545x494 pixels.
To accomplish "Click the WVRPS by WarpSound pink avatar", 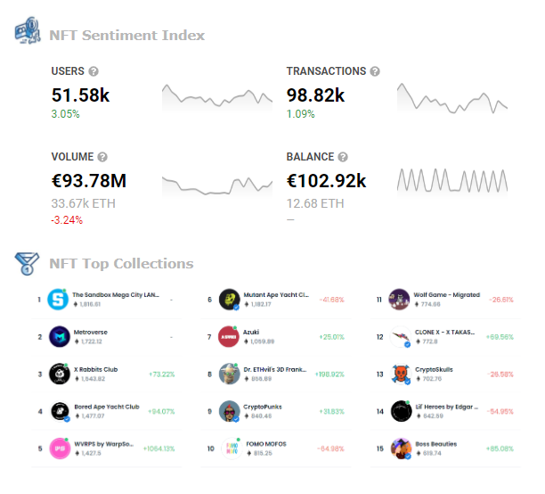I will (60, 449).
